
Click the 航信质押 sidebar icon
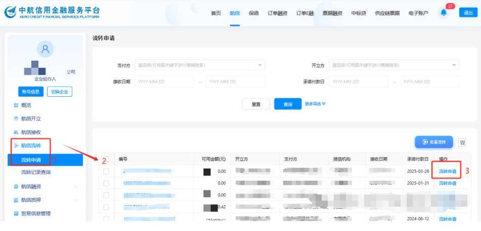click(x=16, y=200)
